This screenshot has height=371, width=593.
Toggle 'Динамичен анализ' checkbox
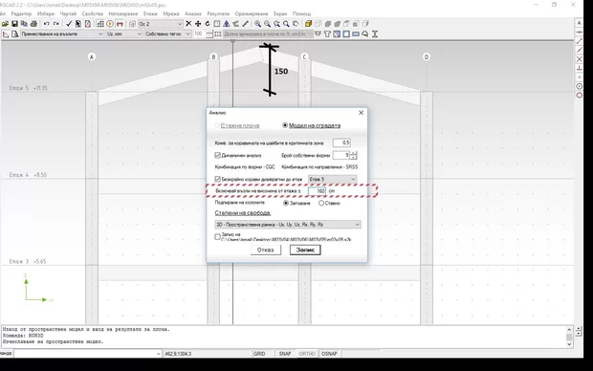217,155
